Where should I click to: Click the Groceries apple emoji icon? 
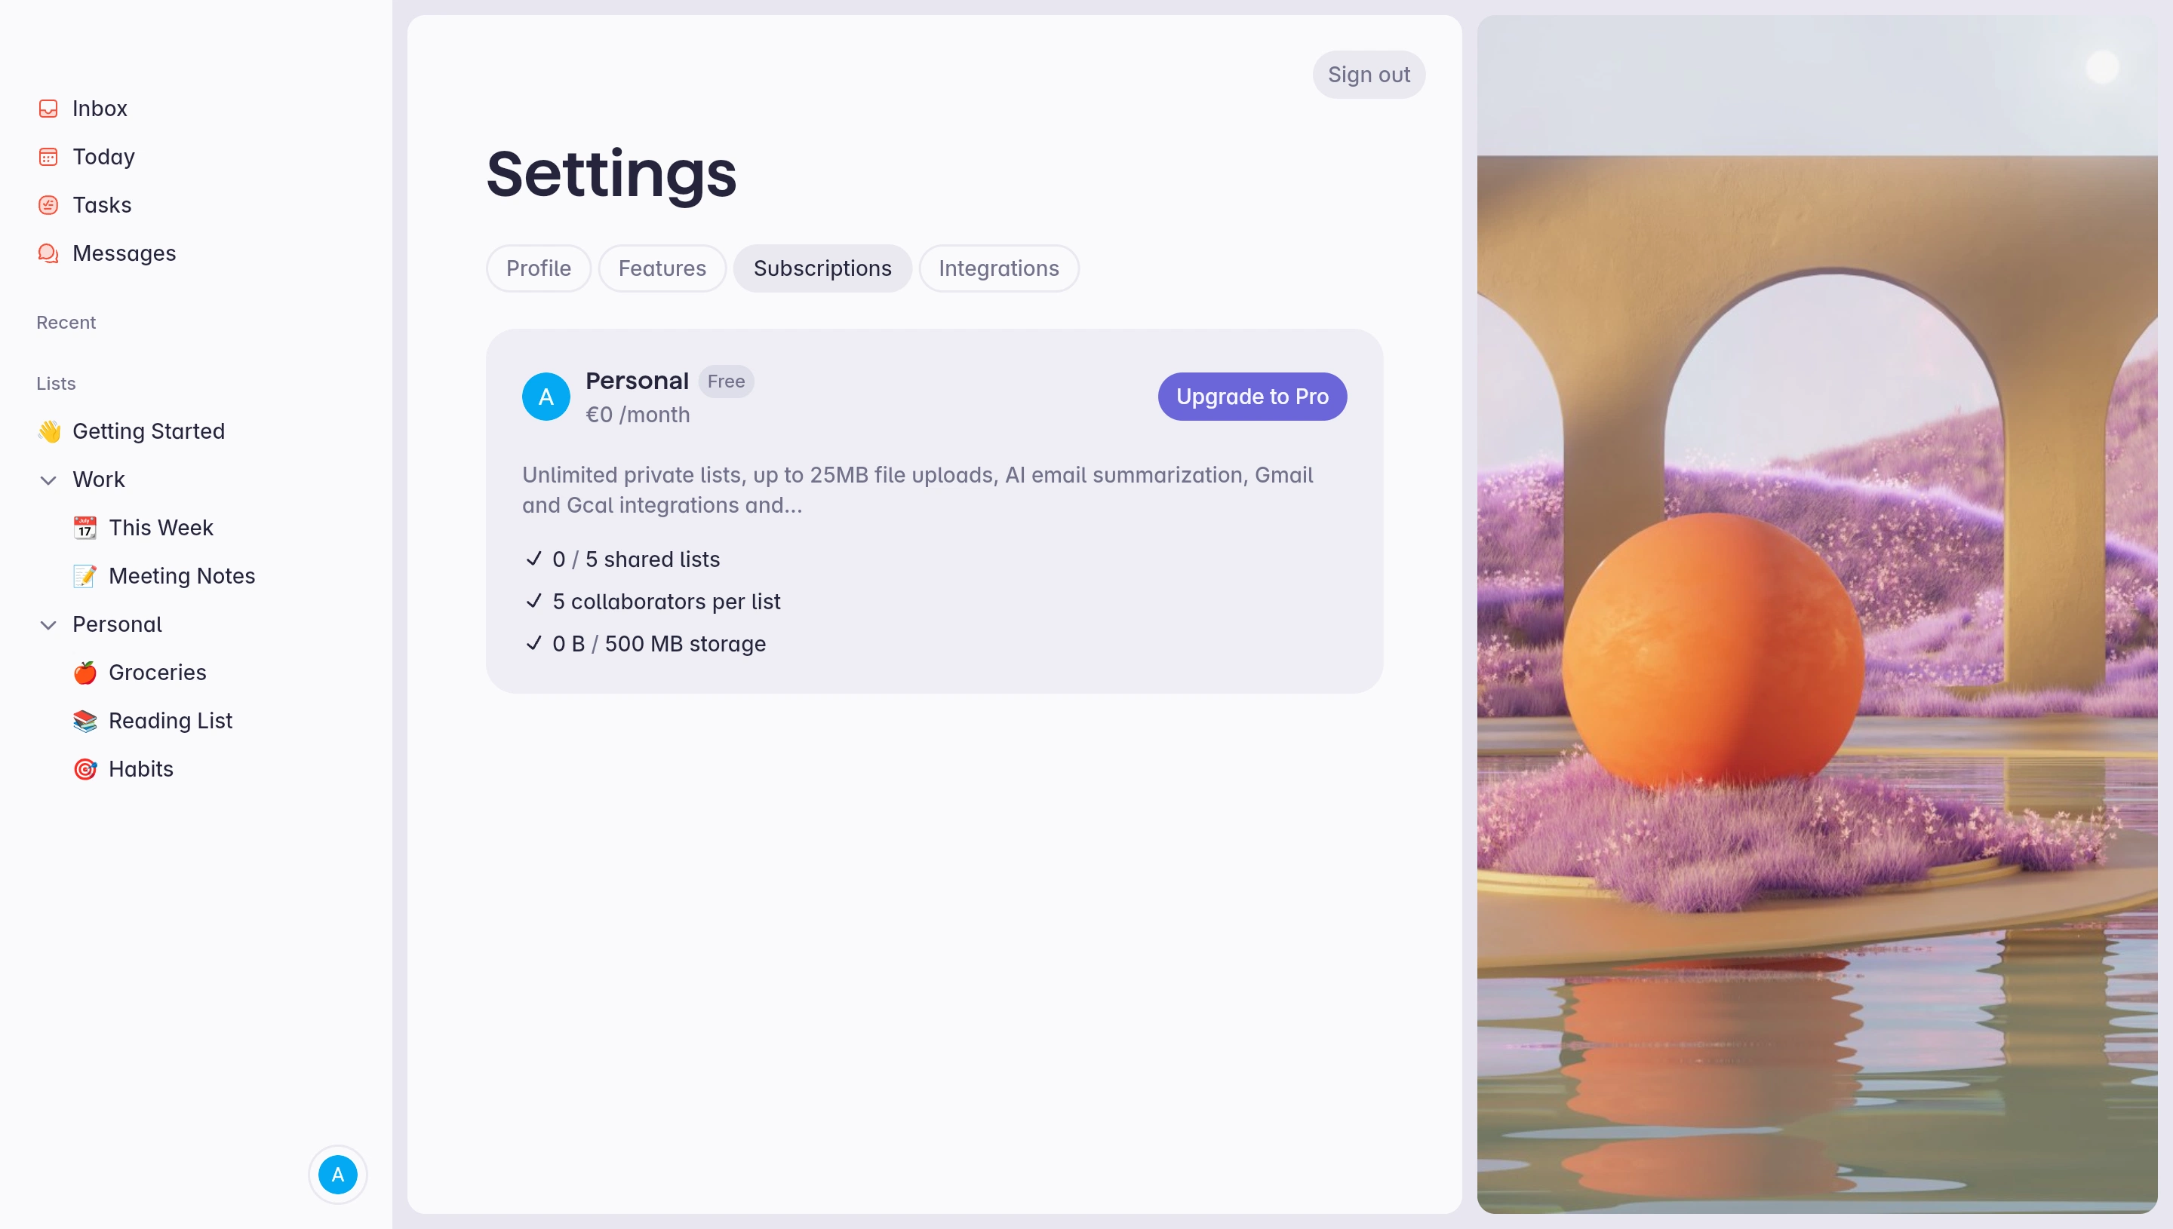[85, 673]
